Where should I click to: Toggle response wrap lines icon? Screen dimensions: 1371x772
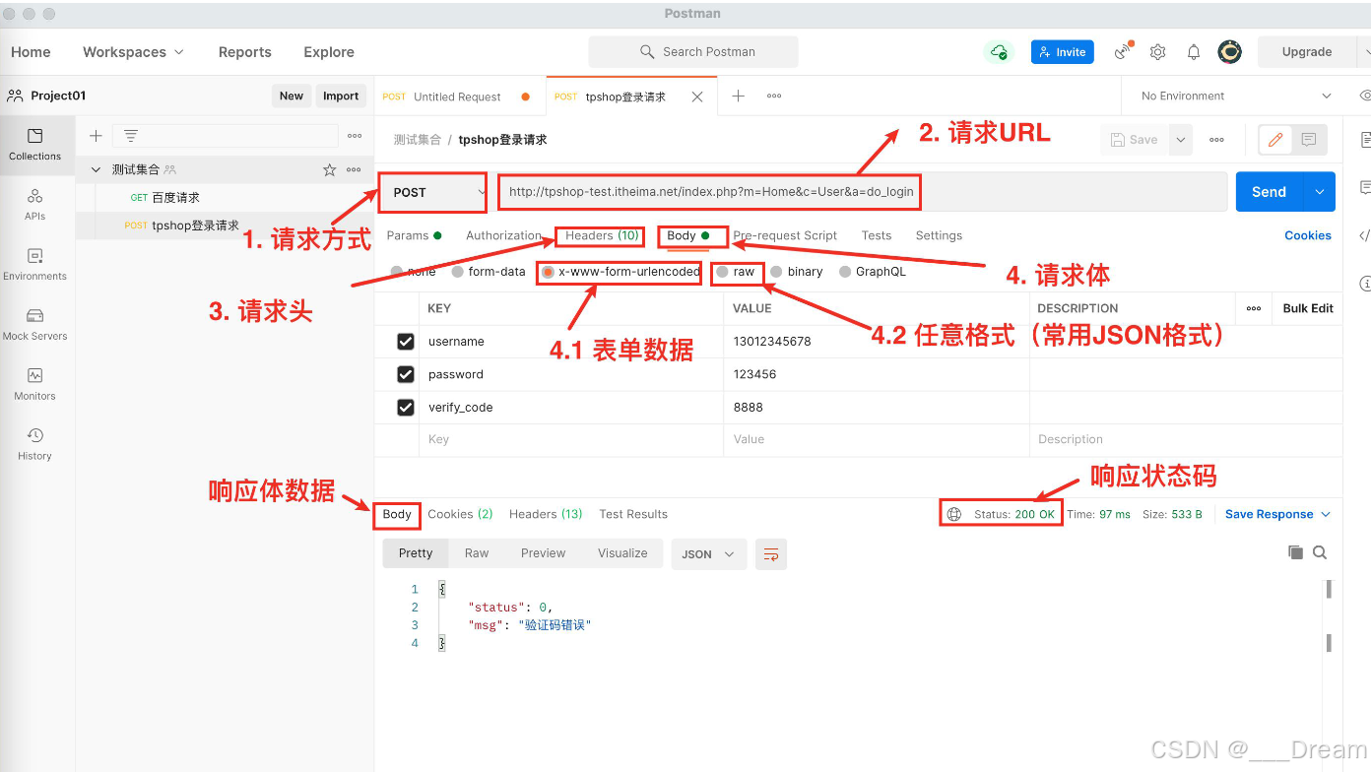[x=771, y=553]
